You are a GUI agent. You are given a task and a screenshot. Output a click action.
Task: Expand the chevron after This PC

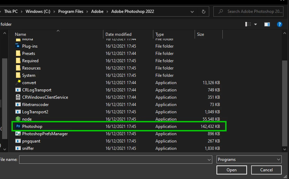click(22, 11)
